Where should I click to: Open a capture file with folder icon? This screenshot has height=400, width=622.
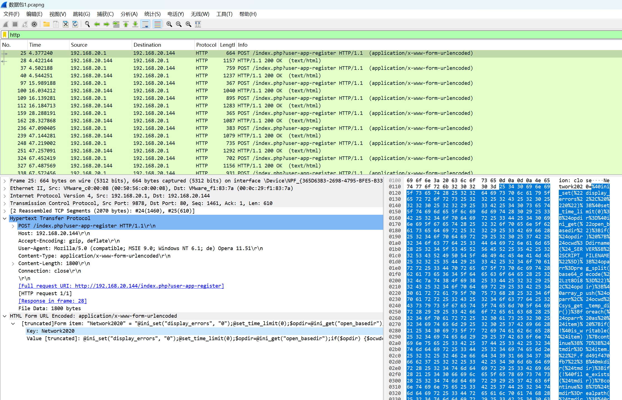tap(46, 24)
